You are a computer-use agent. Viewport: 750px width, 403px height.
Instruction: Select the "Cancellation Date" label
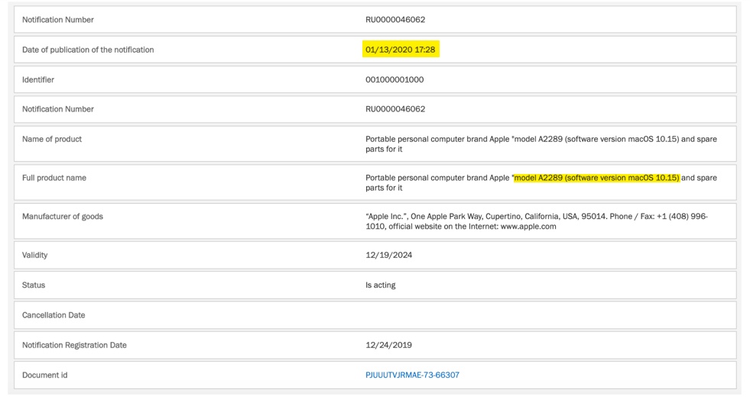tap(54, 315)
